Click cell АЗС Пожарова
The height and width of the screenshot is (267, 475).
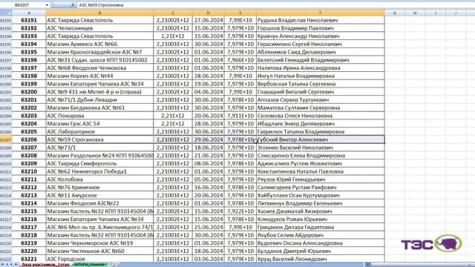tap(99, 116)
